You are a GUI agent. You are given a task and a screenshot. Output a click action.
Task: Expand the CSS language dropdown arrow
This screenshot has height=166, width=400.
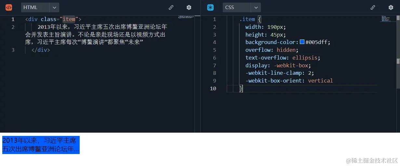coord(256,7)
